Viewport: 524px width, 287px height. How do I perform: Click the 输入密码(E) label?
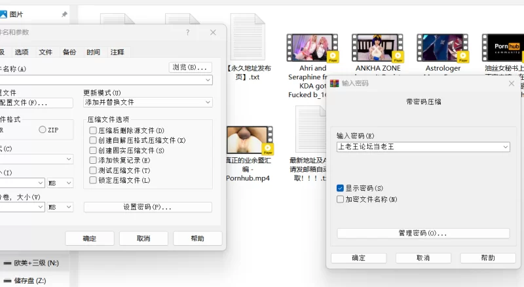point(355,136)
